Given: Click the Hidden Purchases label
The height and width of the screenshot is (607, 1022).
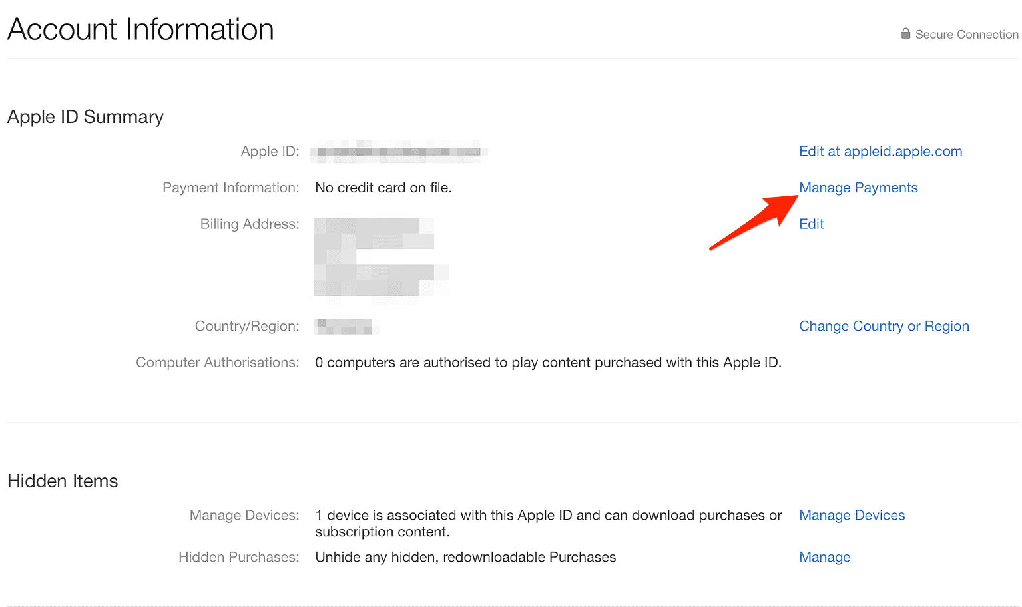Looking at the screenshot, I should (238, 557).
